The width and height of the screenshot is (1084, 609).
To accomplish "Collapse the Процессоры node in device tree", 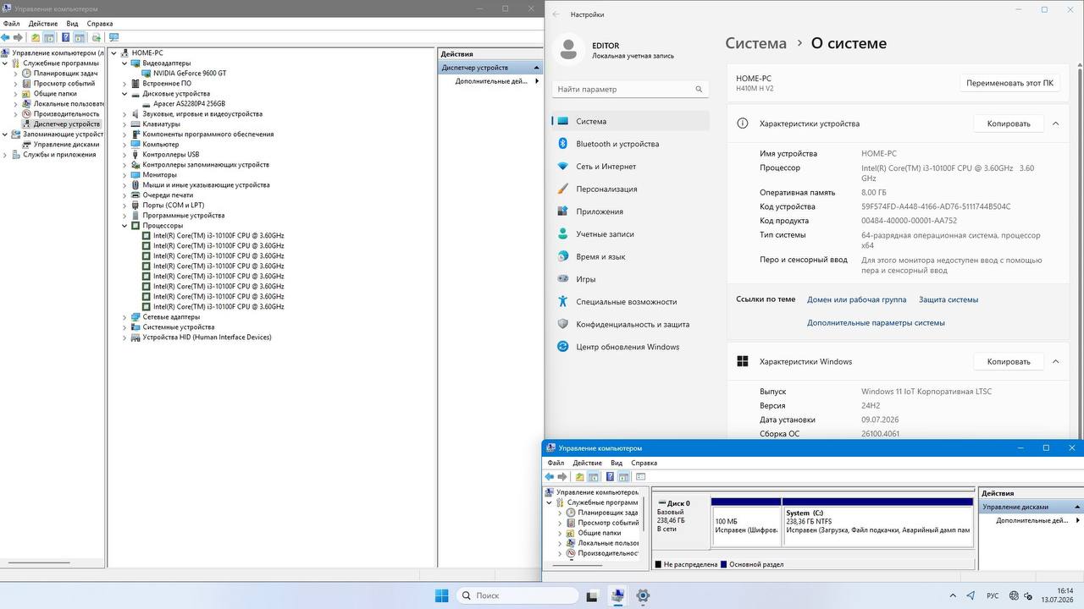I will [124, 226].
